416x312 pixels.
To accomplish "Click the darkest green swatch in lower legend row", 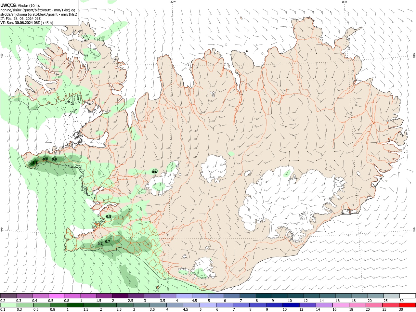I will pos(75,305).
